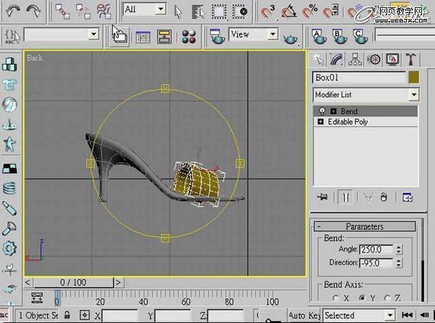Click Go to Start playback button
Screen dimensions: 435x323
tap(407, 315)
